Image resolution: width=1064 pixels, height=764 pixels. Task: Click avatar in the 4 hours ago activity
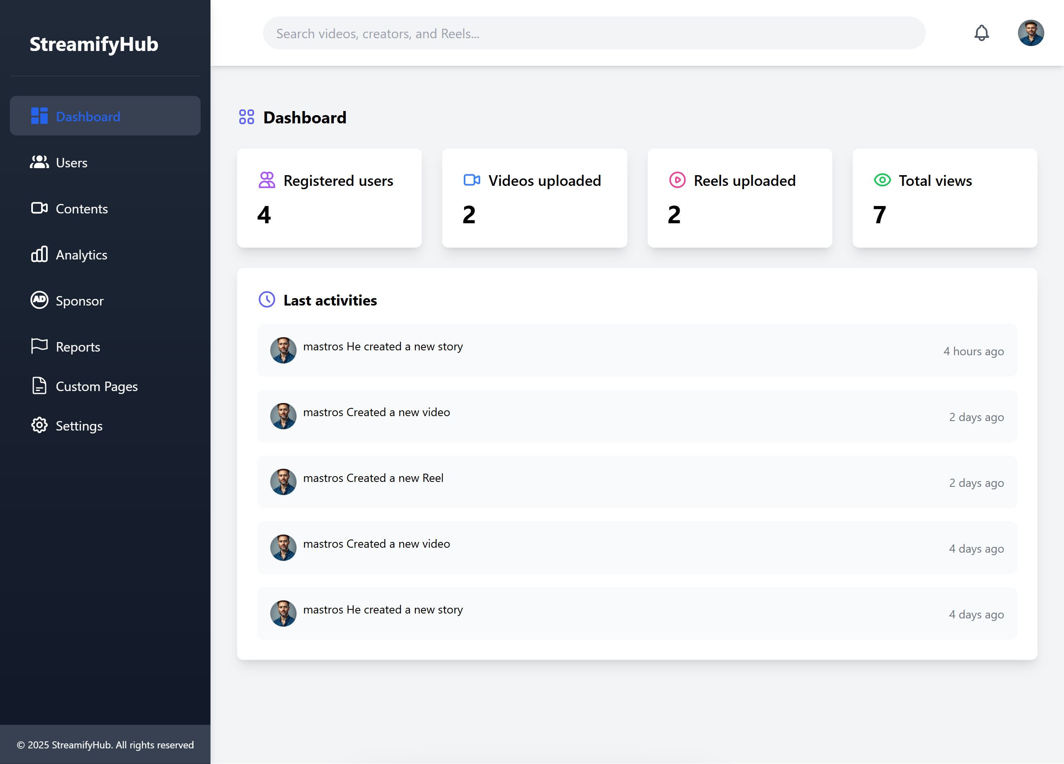tap(283, 350)
